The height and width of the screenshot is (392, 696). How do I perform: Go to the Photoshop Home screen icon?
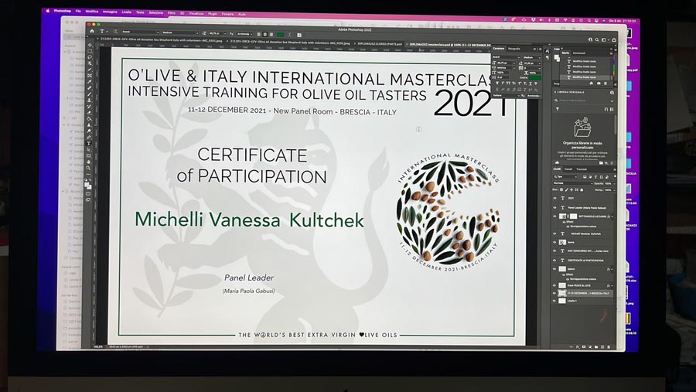[x=92, y=32]
